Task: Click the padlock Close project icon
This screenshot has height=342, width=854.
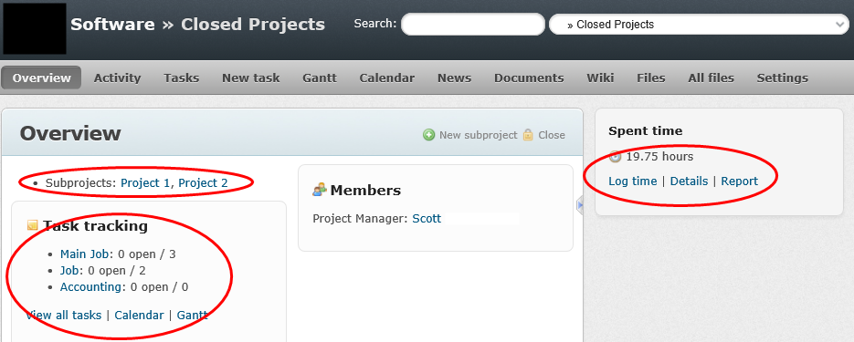Action: coord(528,135)
